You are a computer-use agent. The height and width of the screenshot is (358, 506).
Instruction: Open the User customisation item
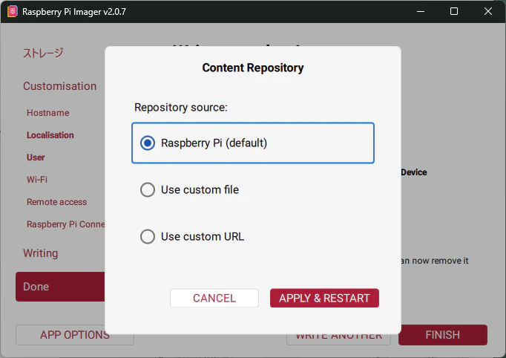[x=36, y=157]
